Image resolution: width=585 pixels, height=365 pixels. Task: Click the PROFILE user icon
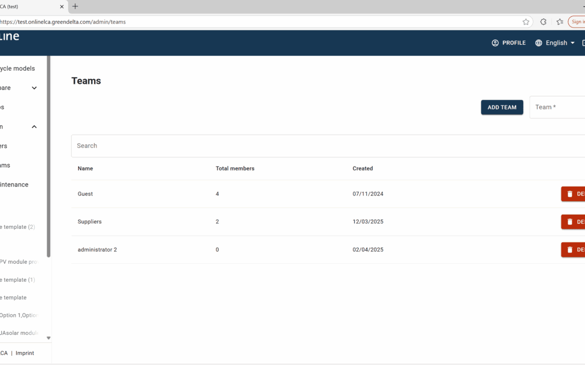[x=495, y=43]
